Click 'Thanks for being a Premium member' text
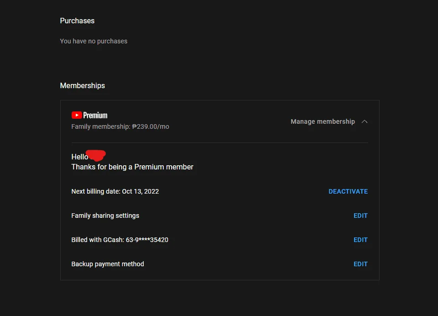 click(132, 167)
